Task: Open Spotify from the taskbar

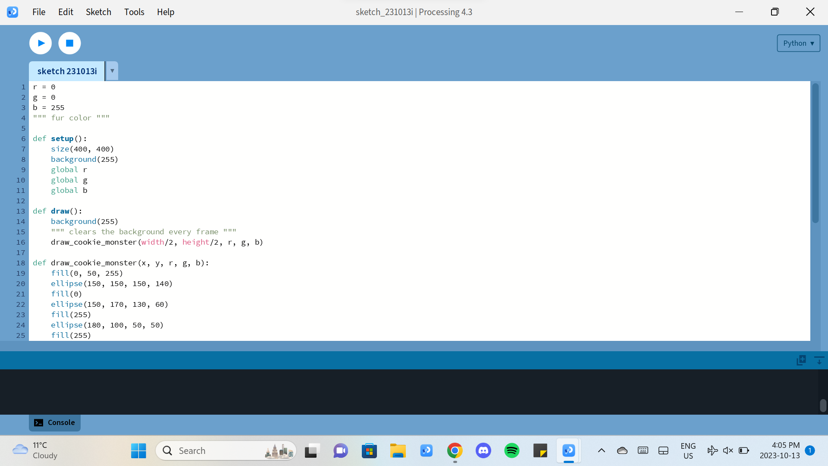Action: 512,450
